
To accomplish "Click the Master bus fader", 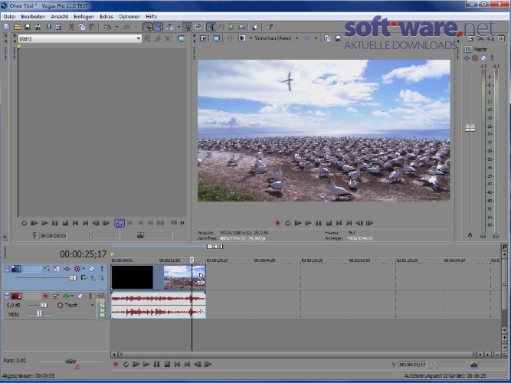I will [470, 128].
